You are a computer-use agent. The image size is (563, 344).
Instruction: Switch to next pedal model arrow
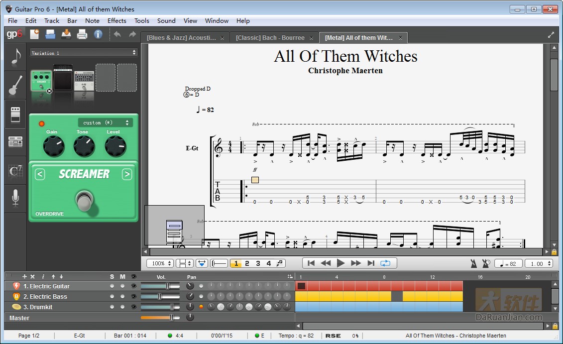point(127,175)
